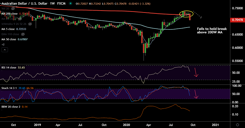The height and width of the screenshot is (128, 245).
Task: Click the 0.60000 price axis label
Action: [x=237, y=48]
